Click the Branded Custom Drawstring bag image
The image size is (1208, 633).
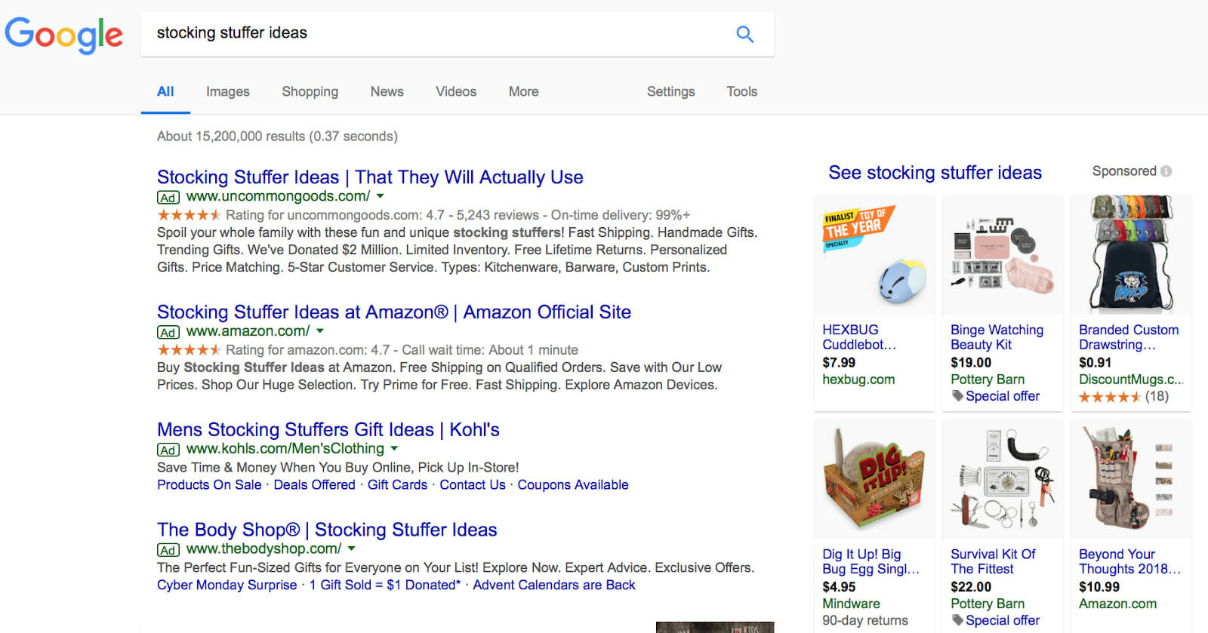(x=1130, y=255)
